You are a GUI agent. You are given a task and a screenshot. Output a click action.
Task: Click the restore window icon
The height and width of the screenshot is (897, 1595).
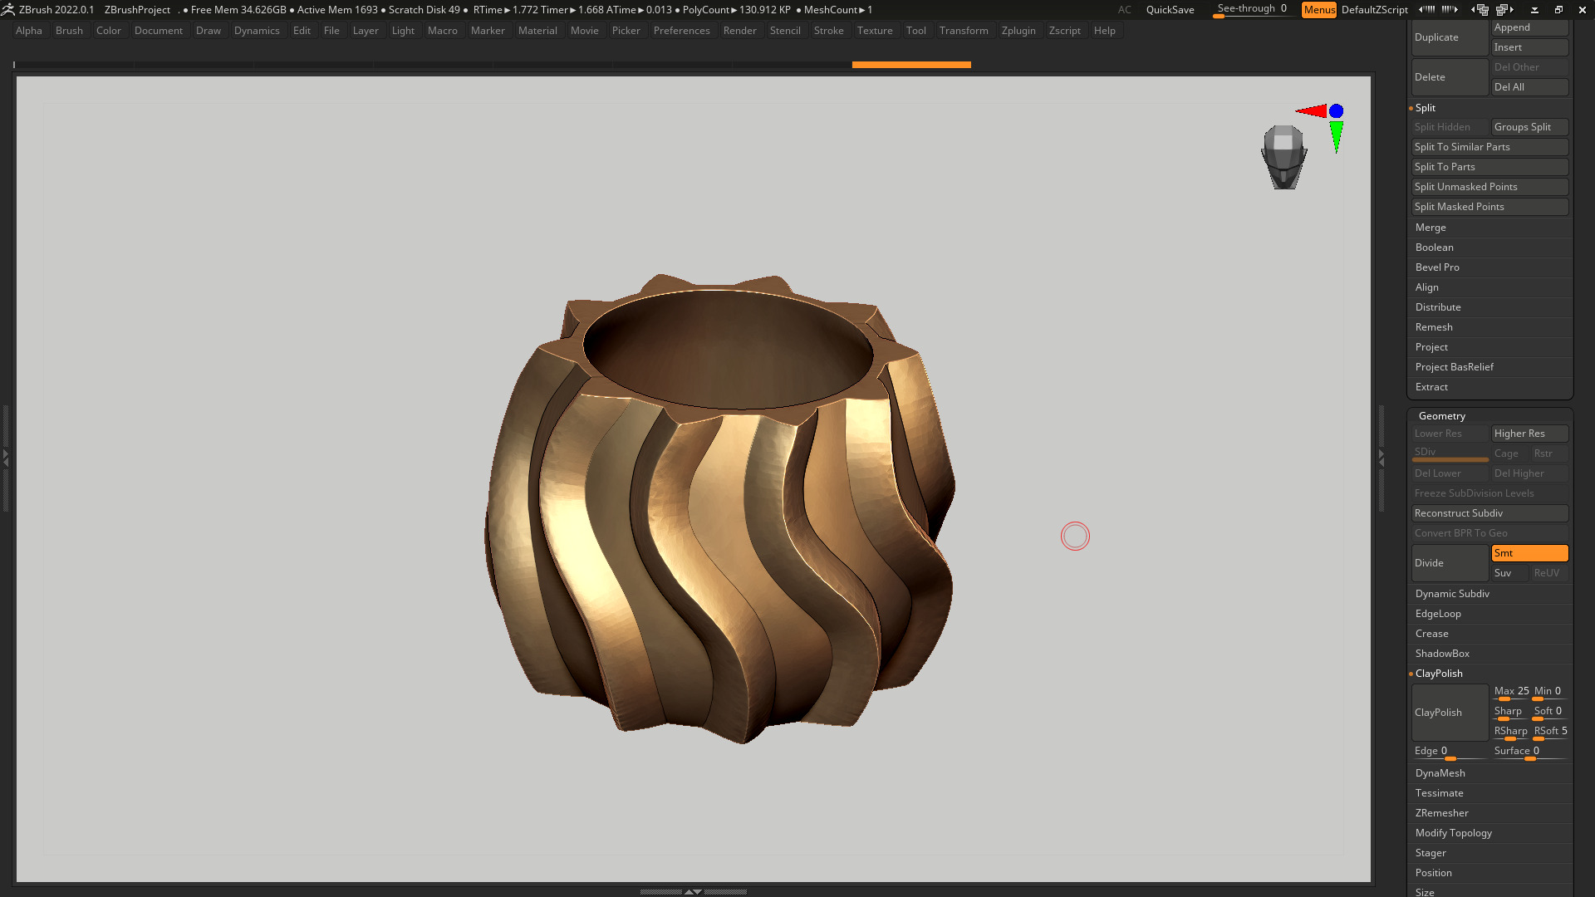1558,10
